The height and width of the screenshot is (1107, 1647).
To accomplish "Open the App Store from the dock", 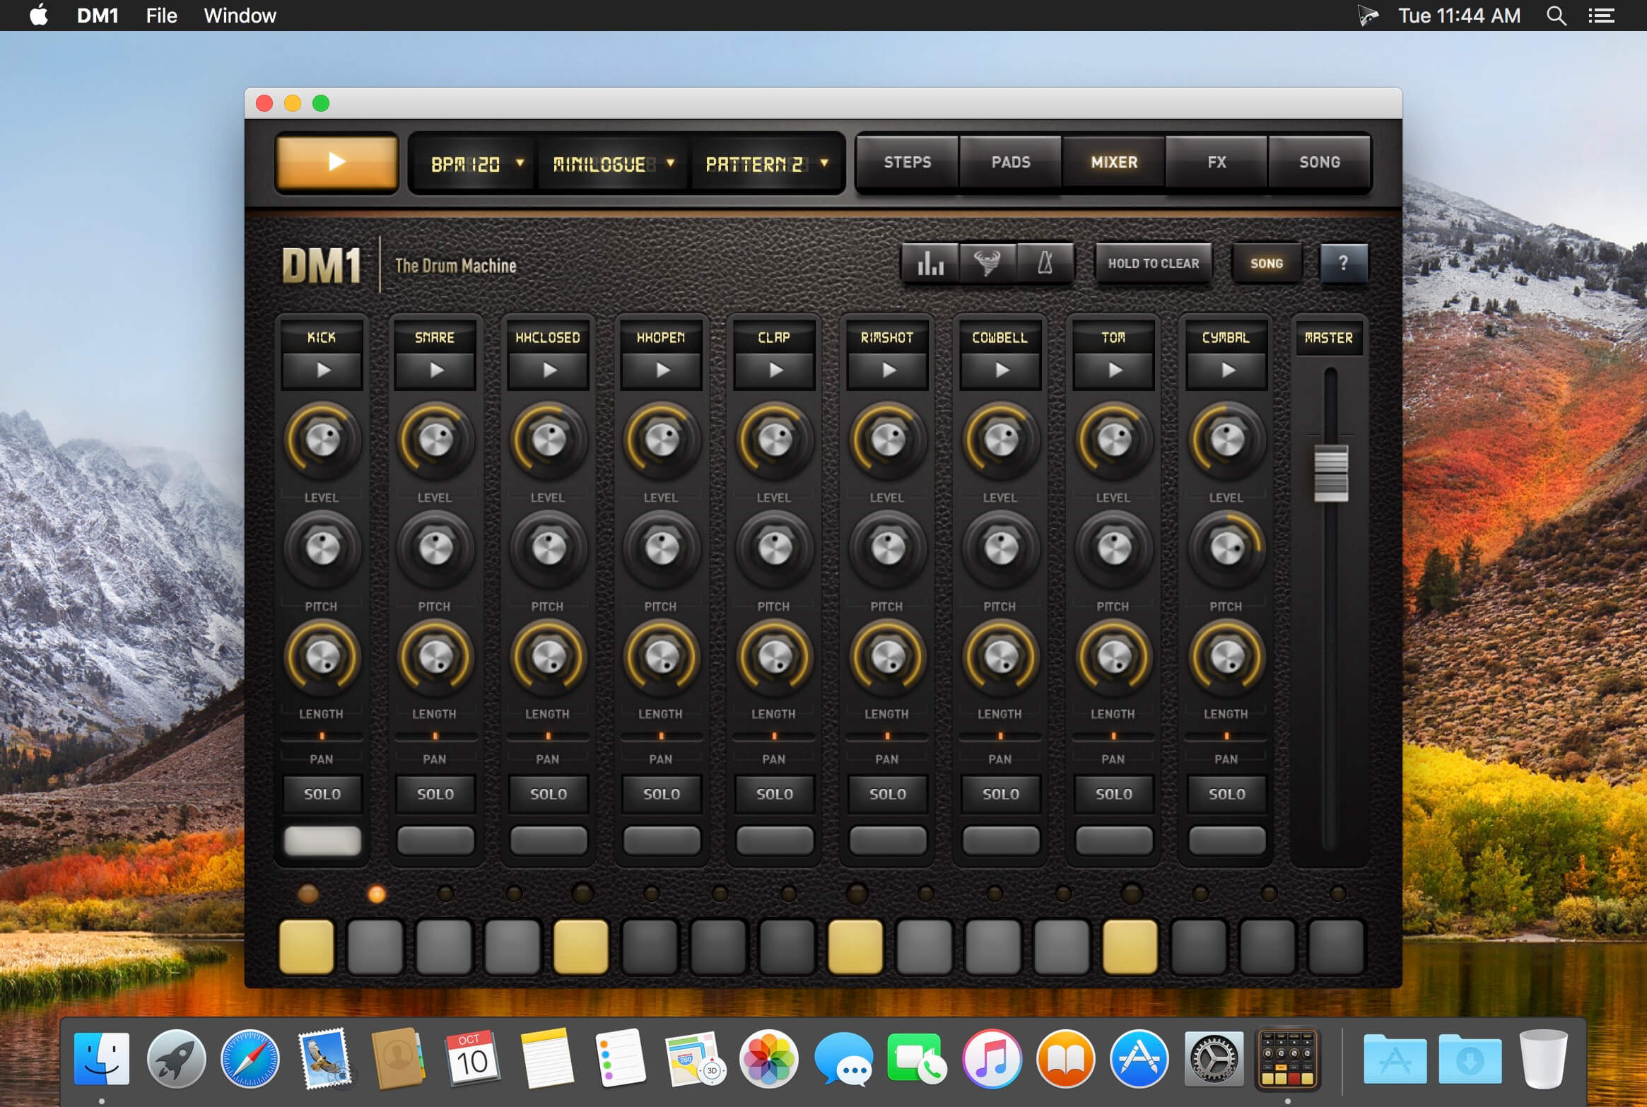I will coord(1139,1059).
